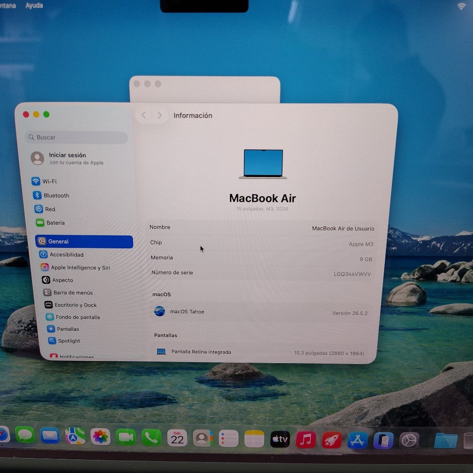Image resolution: width=473 pixels, height=473 pixels.
Task: Open Spotlight settings in the sidebar
Action: point(64,340)
